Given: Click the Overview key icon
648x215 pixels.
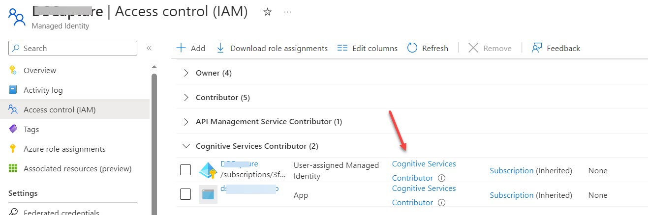Looking at the screenshot, I should (x=13, y=70).
